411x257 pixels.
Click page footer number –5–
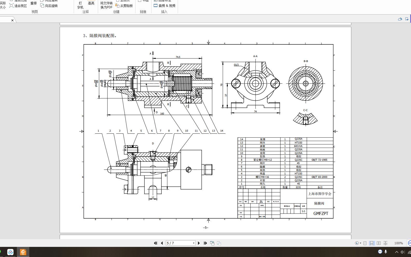point(205,227)
